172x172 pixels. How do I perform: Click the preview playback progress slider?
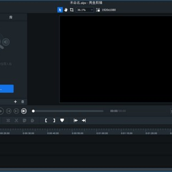click(x=68, y=111)
